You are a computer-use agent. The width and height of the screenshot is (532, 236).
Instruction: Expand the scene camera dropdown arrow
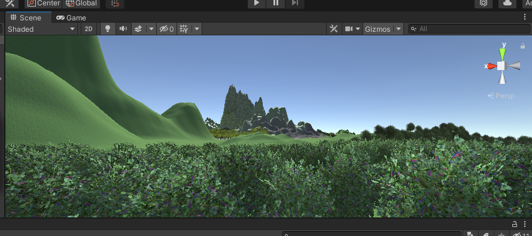[x=358, y=29]
